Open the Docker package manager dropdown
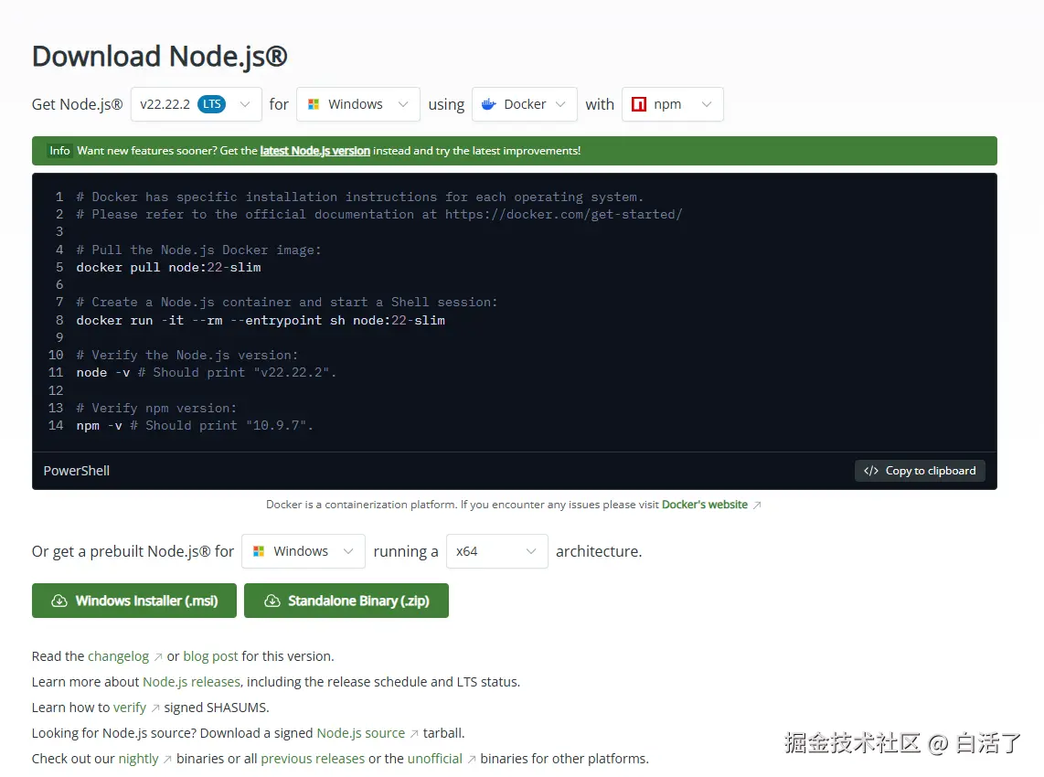This screenshot has height=777, width=1044. click(x=524, y=103)
